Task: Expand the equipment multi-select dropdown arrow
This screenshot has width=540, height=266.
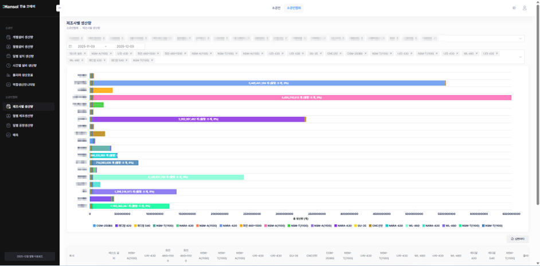Action: pyautogui.click(x=521, y=57)
